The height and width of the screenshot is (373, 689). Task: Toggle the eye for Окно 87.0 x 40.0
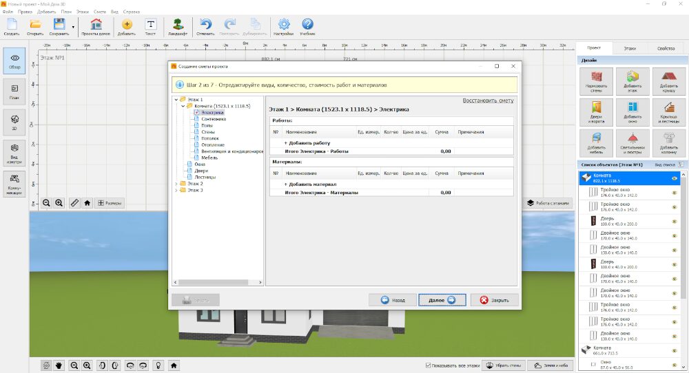675,365
